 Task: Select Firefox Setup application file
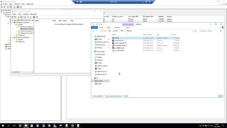point(145,43)
